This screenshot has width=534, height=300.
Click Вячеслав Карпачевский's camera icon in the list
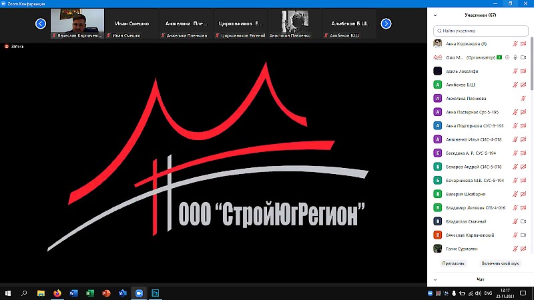click(523, 235)
